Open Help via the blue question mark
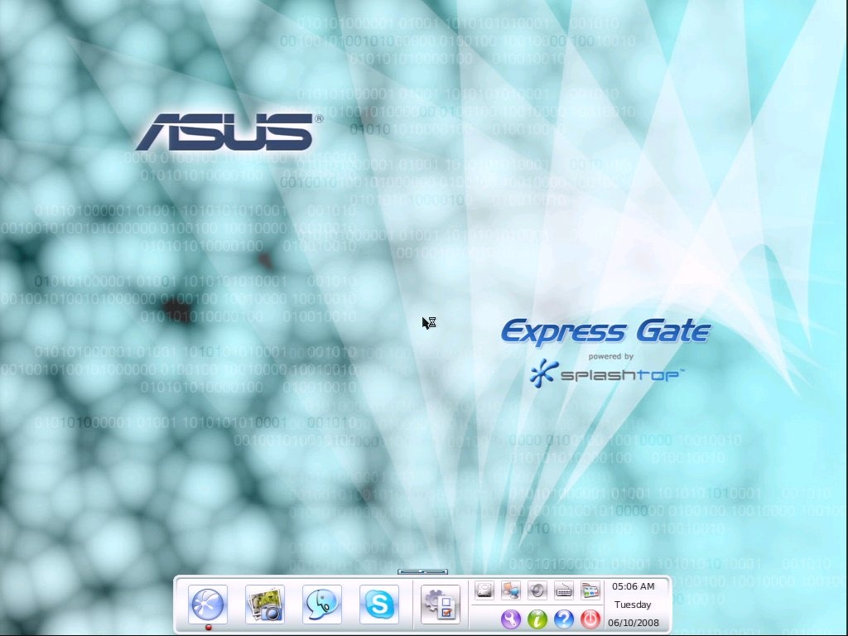 (x=565, y=619)
